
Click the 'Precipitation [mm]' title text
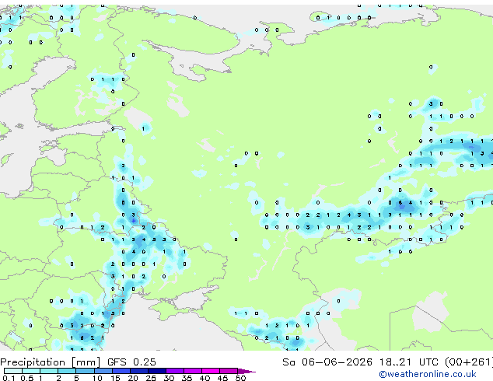(51, 362)
